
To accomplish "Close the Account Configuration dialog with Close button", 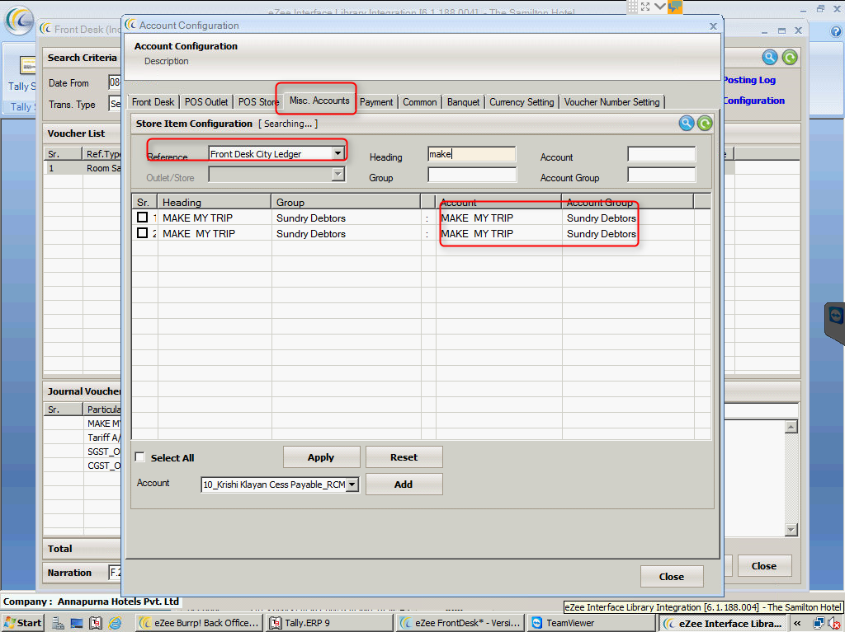I will tap(672, 577).
